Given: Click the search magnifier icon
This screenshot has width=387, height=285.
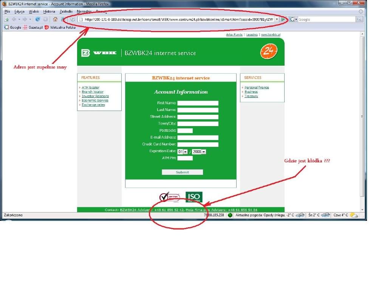Looking at the screenshot, I should tap(359, 19).
